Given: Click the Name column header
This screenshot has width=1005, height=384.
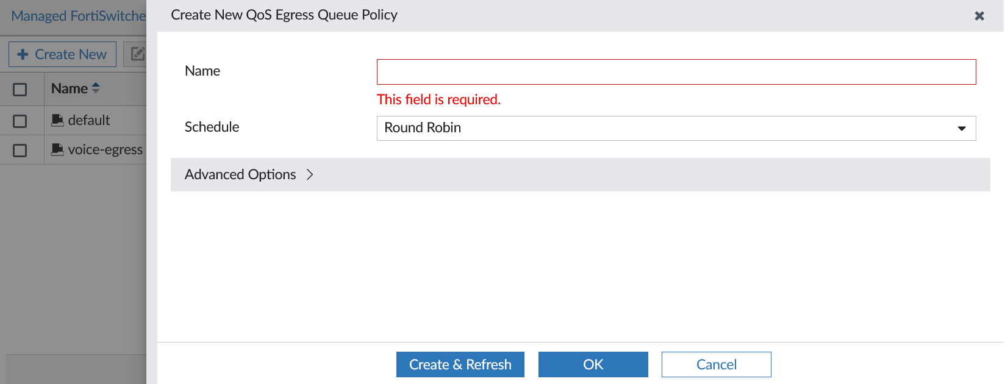Looking at the screenshot, I should [70, 89].
